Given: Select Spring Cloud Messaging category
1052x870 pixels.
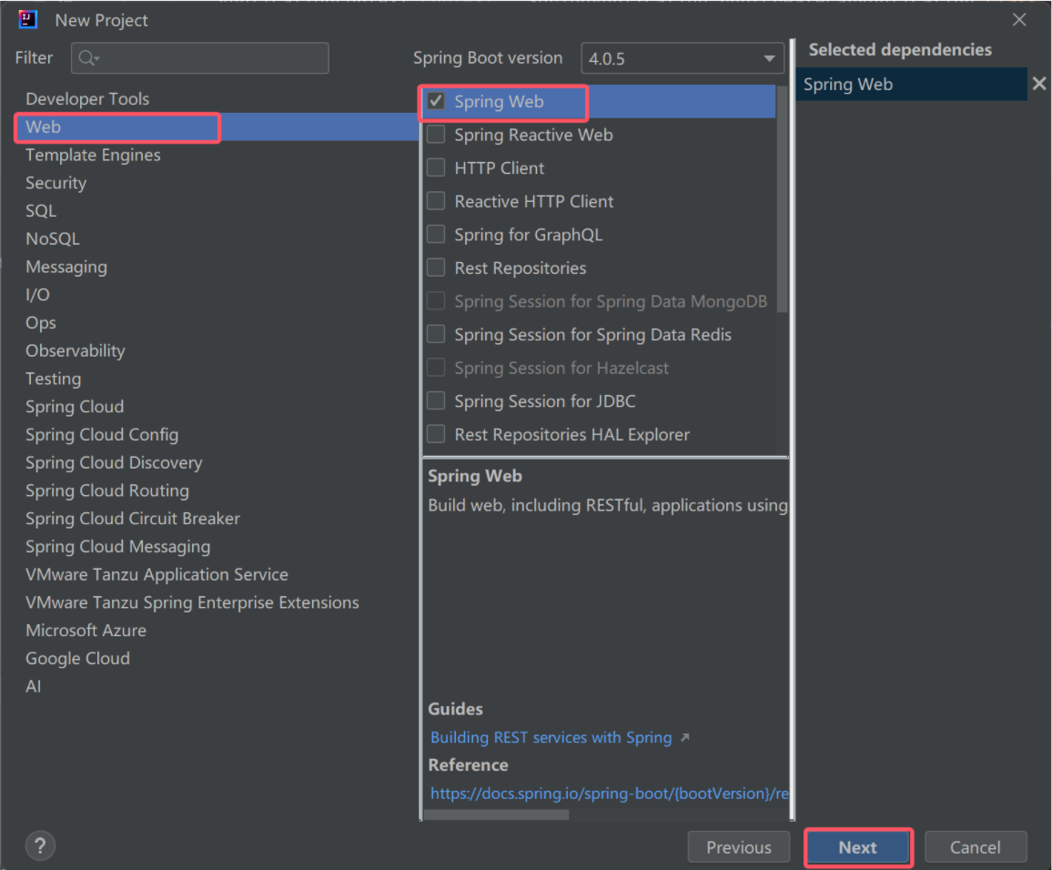Looking at the screenshot, I should 117,547.
